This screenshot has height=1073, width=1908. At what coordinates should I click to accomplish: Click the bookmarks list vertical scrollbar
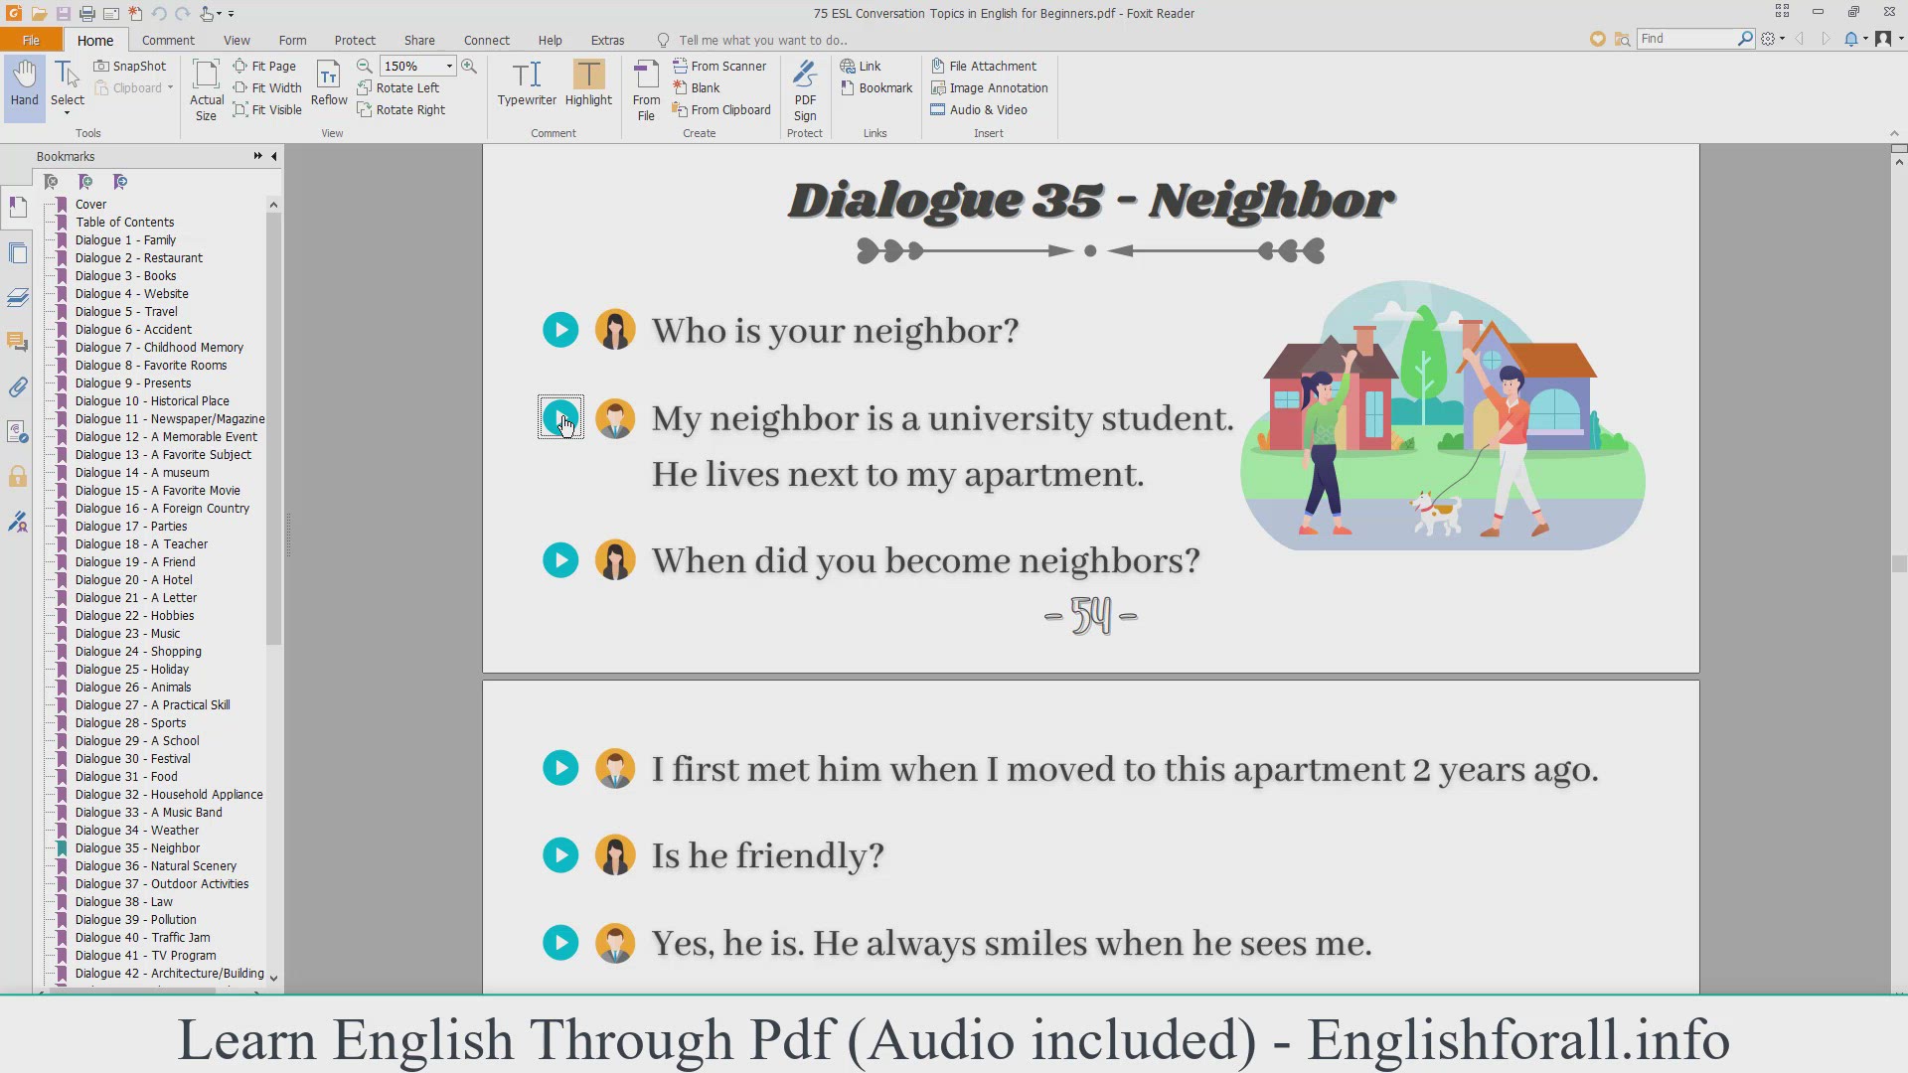[273, 427]
